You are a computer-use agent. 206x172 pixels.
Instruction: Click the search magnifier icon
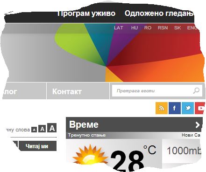tap(196, 90)
